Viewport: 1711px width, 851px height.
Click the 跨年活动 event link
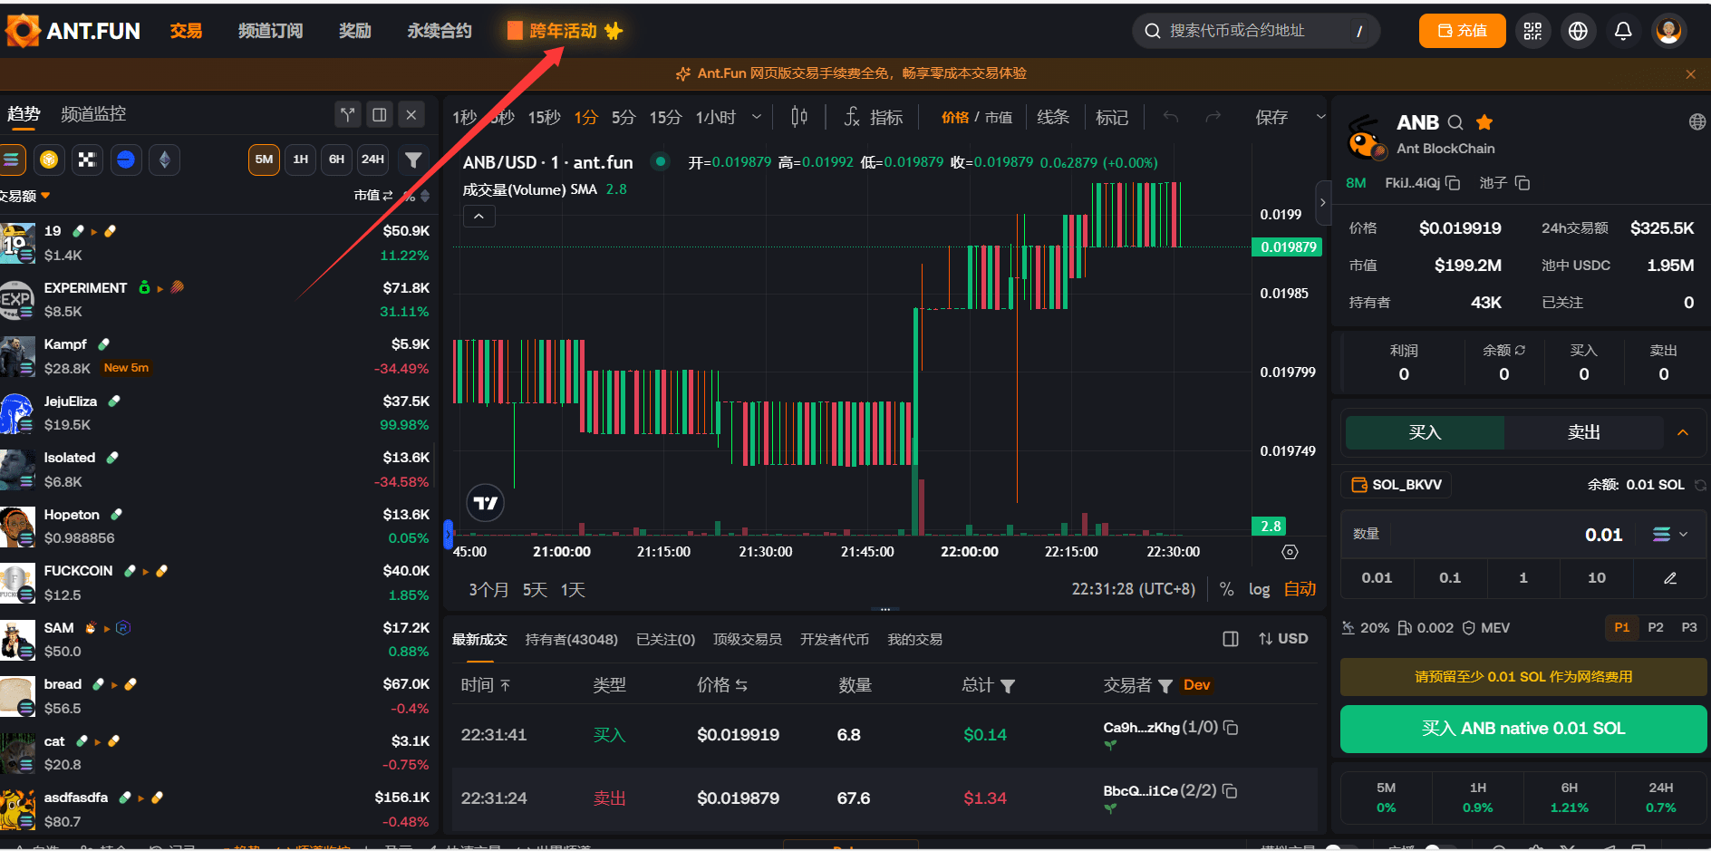pyautogui.click(x=565, y=31)
